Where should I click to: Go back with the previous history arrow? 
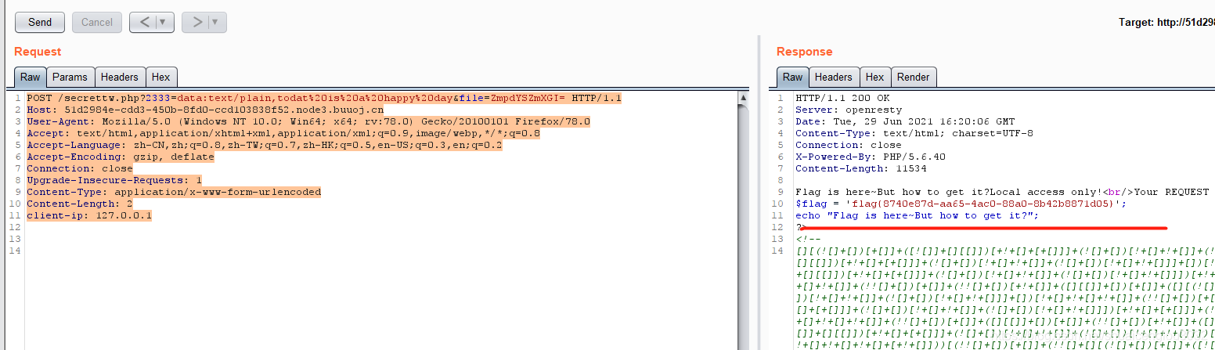(x=144, y=22)
